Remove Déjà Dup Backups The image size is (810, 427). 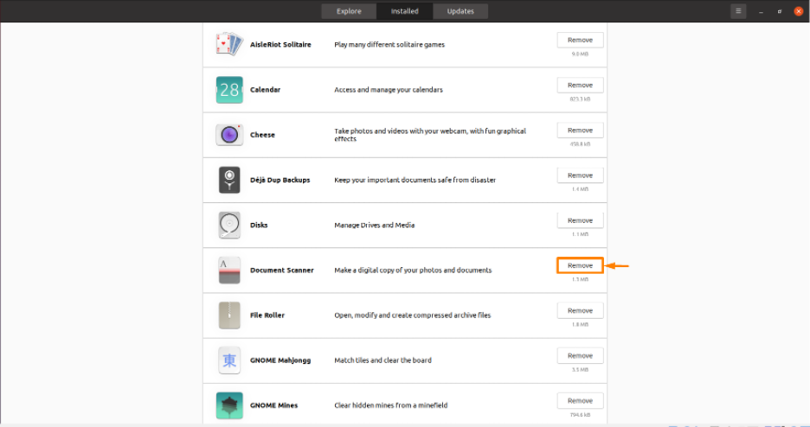[580, 175]
